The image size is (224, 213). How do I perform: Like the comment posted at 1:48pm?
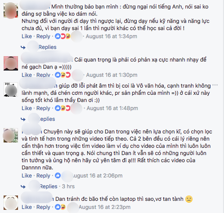click(27, 108)
